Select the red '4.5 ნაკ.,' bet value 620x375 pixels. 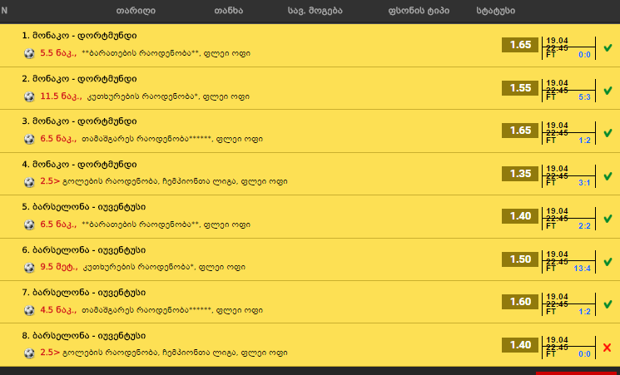(58, 310)
